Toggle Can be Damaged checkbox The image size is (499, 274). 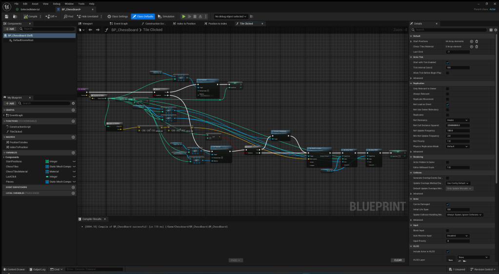447,204
